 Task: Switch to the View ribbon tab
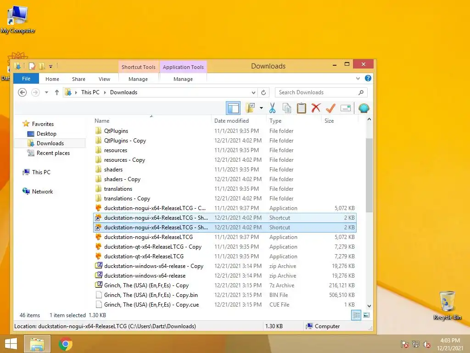click(x=104, y=79)
